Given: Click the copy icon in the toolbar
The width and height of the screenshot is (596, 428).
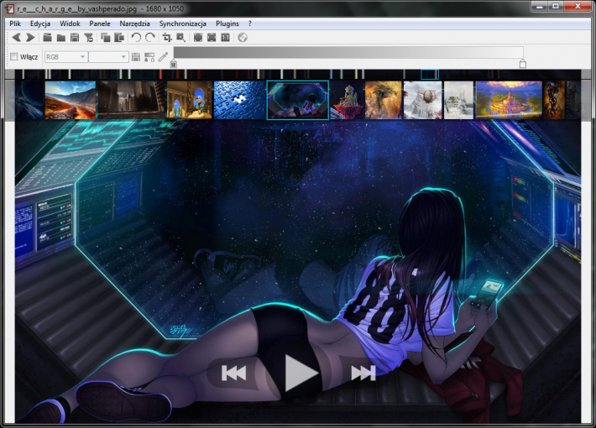Looking at the screenshot, I should tap(105, 37).
